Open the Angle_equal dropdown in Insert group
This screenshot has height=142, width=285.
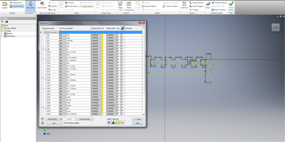click(x=93, y=6)
